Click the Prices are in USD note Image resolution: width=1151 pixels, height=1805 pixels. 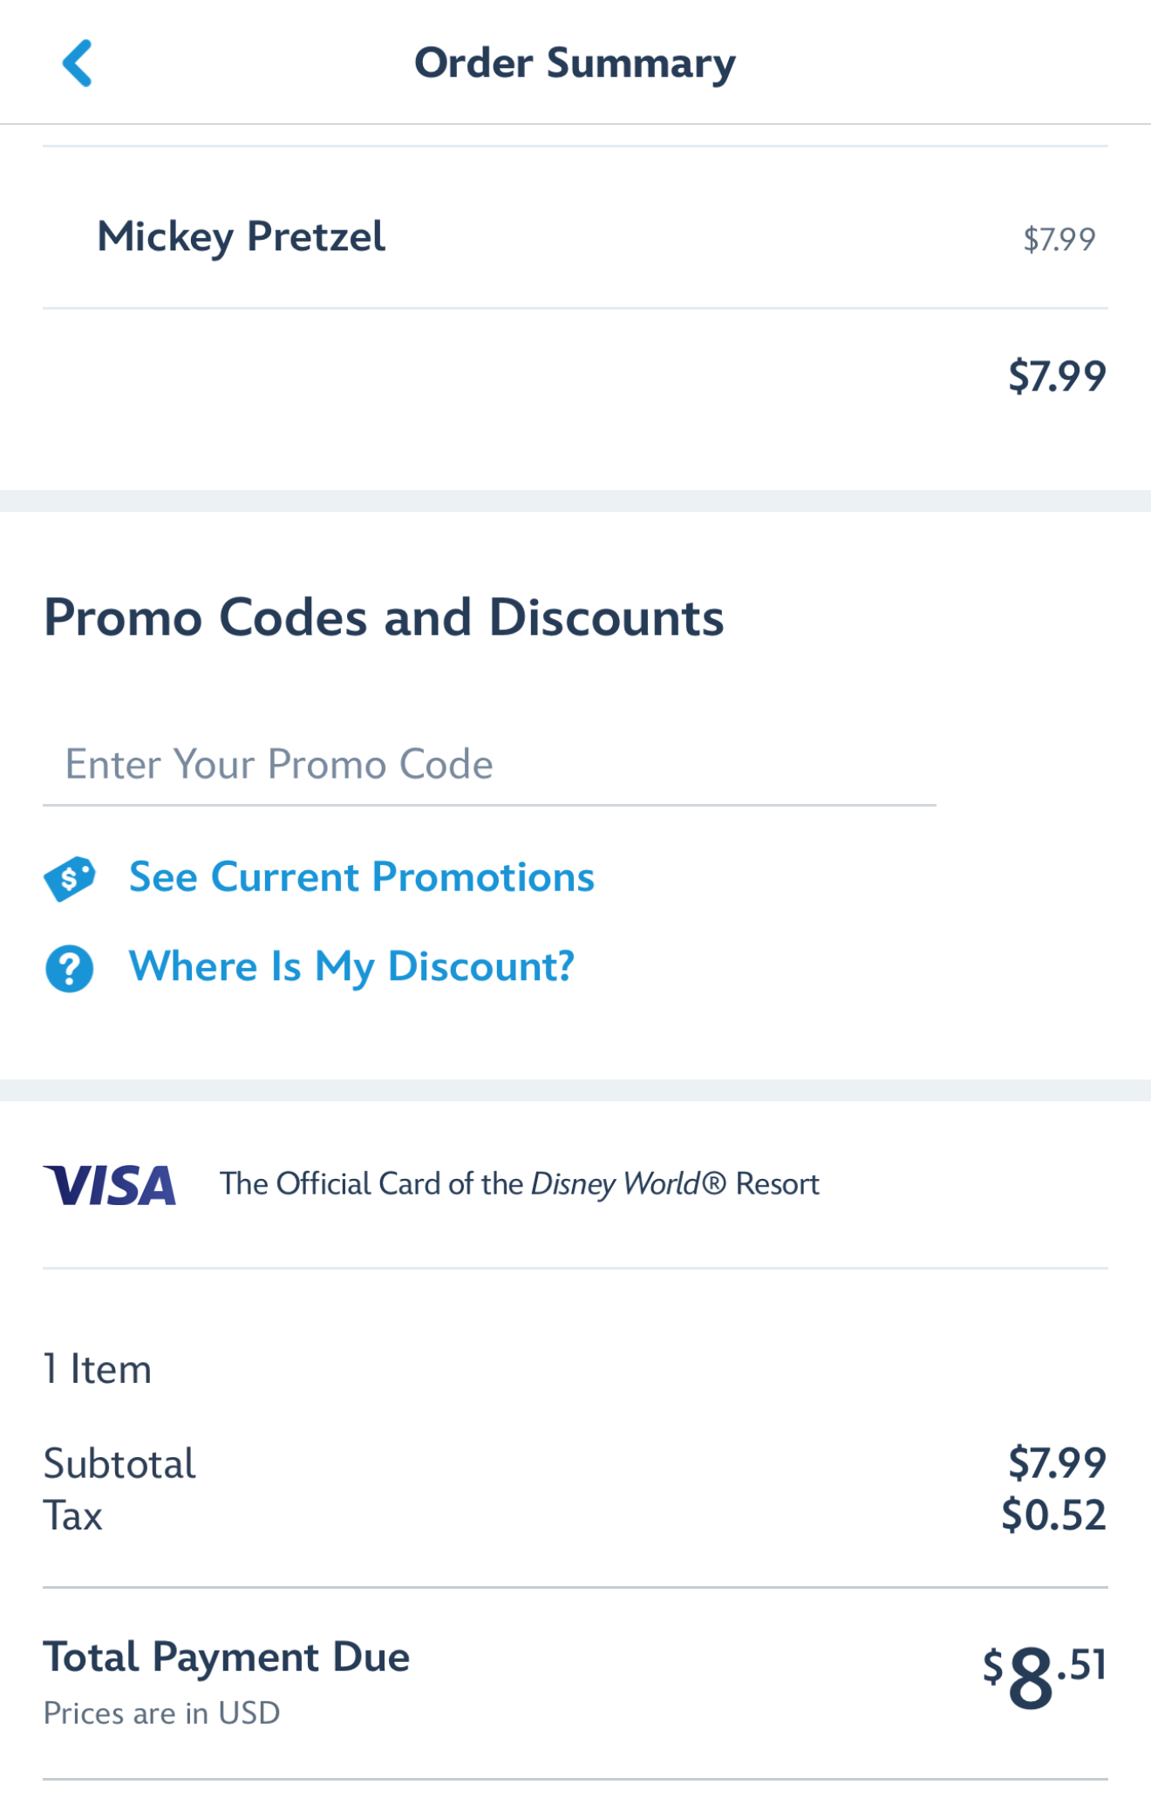tap(161, 1713)
